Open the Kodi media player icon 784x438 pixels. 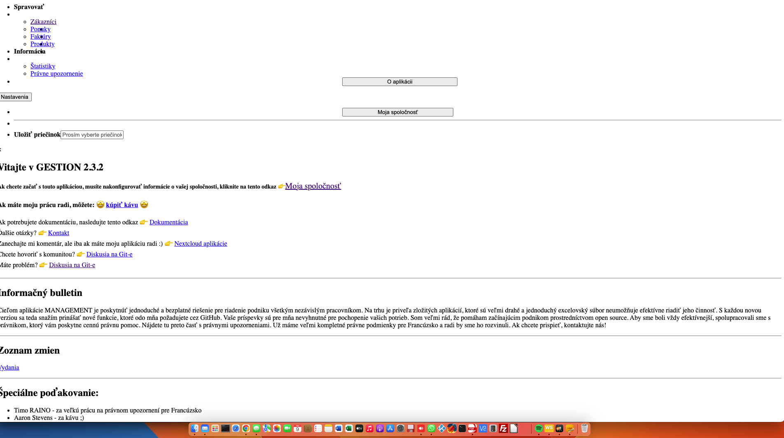pyautogui.click(x=441, y=428)
